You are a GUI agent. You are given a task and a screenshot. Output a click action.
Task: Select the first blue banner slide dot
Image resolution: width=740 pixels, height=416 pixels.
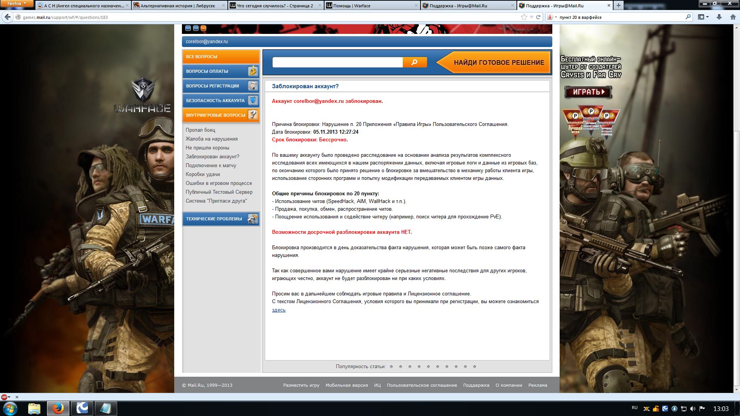188,28
